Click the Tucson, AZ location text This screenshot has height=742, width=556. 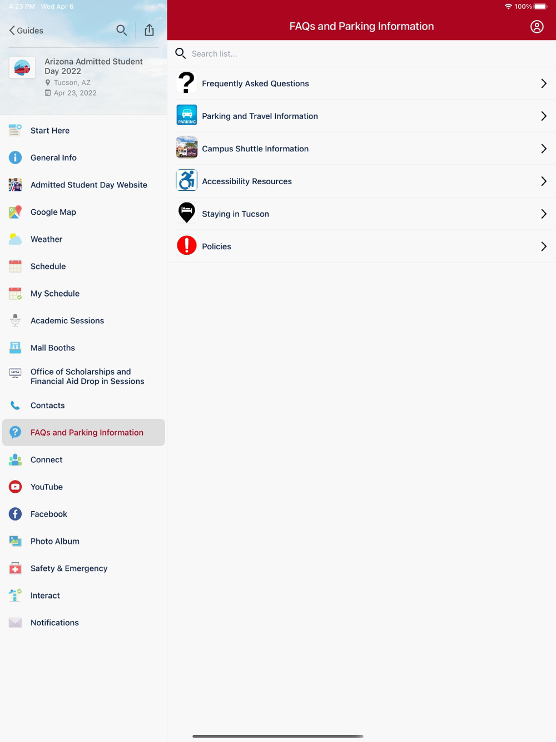[72, 82]
